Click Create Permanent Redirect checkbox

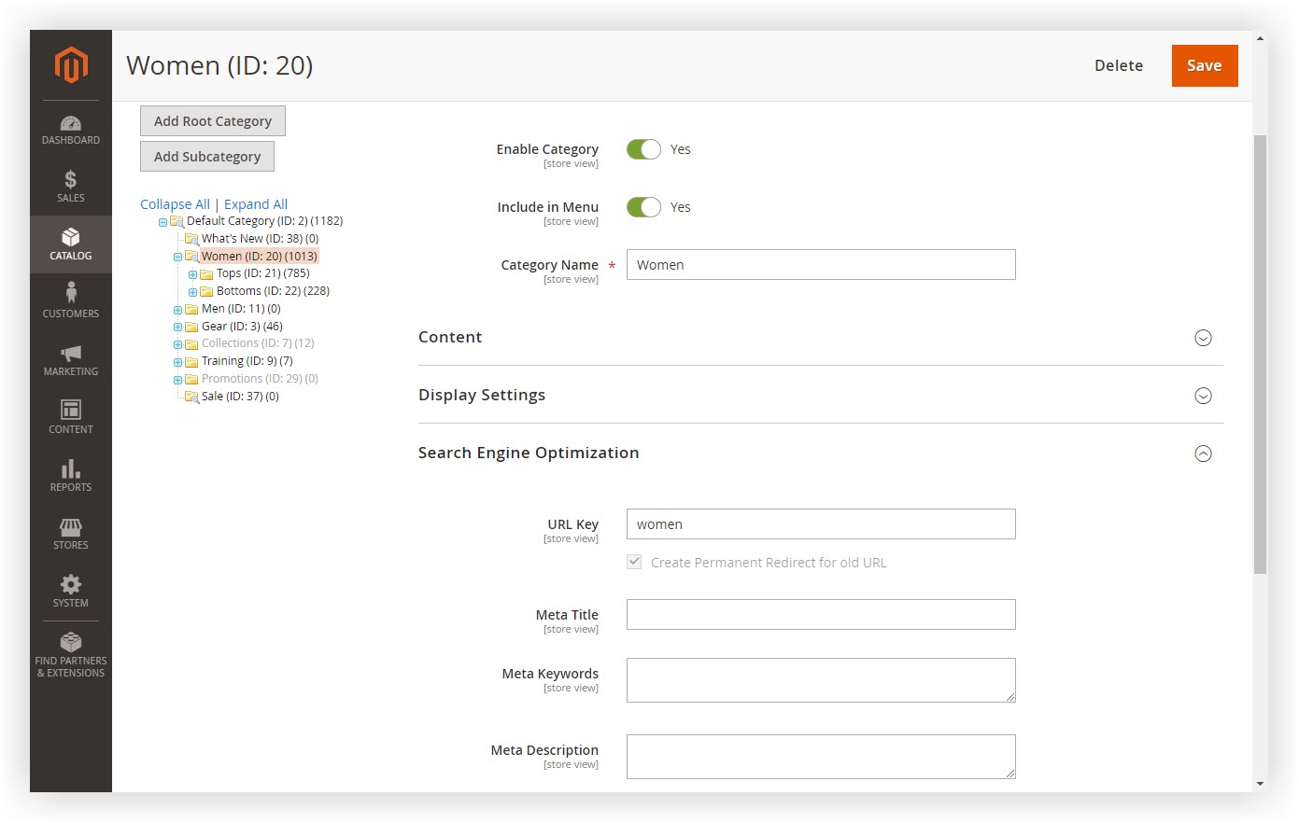point(634,562)
